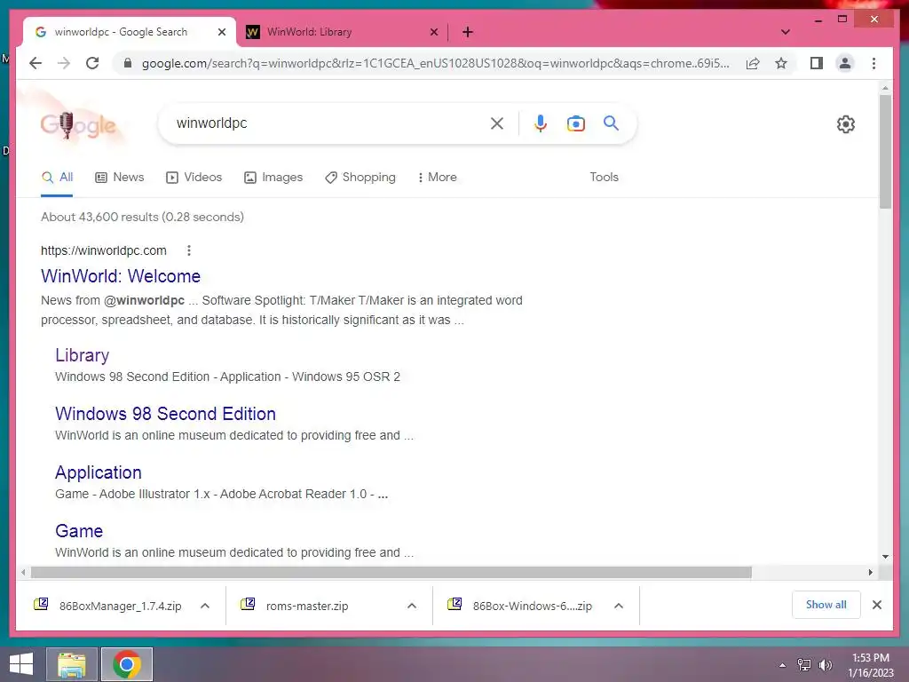This screenshot has height=682, width=909.
Task: Open the Application sitelink
Action: pos(98,472)
